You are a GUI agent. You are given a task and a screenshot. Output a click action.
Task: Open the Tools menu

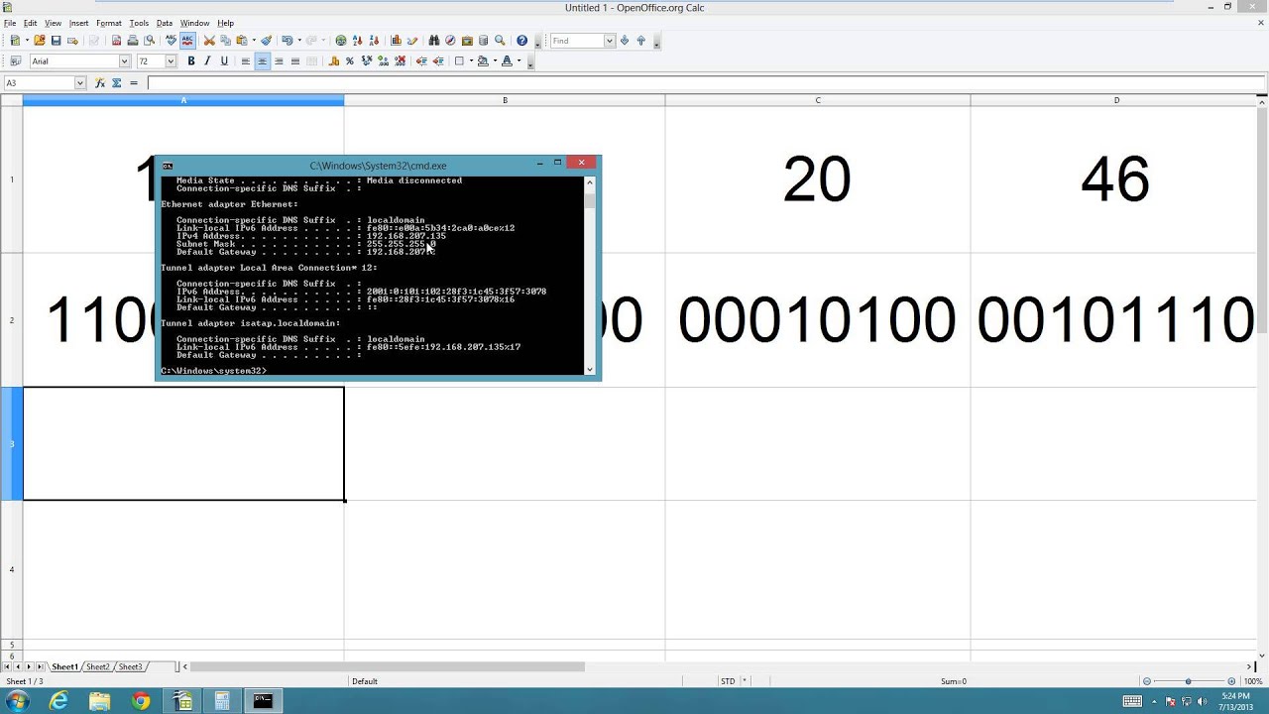coord(139,23)
